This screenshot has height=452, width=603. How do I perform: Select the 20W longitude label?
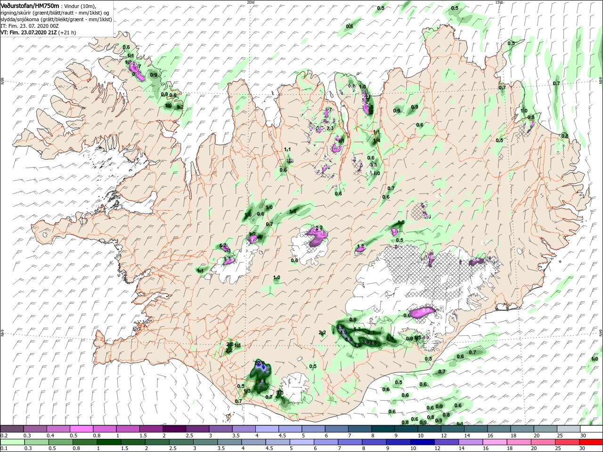(x=251, y=2)
